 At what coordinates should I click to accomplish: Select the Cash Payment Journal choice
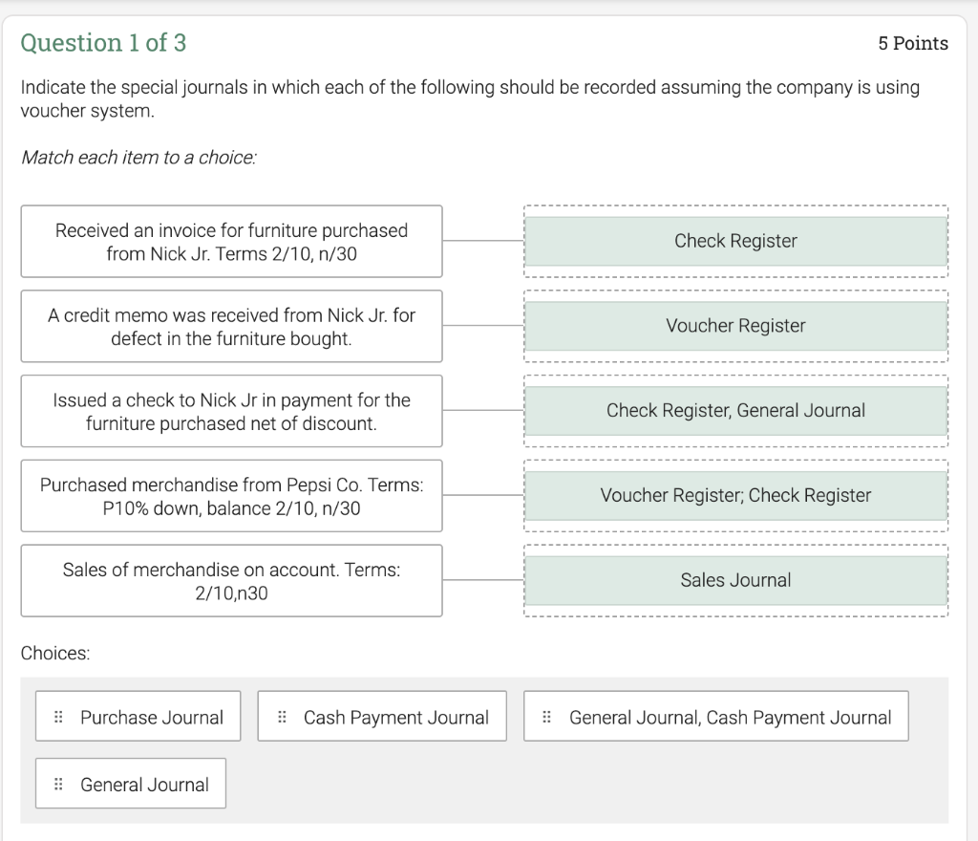pos(382,716)
